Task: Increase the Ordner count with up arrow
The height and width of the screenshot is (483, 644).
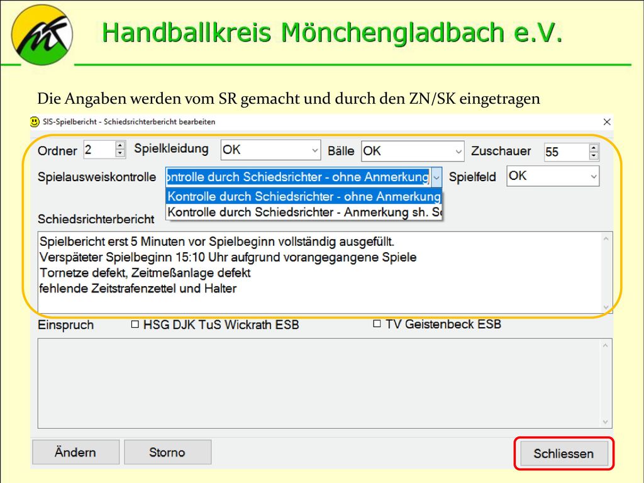Action: pos(120,145)
